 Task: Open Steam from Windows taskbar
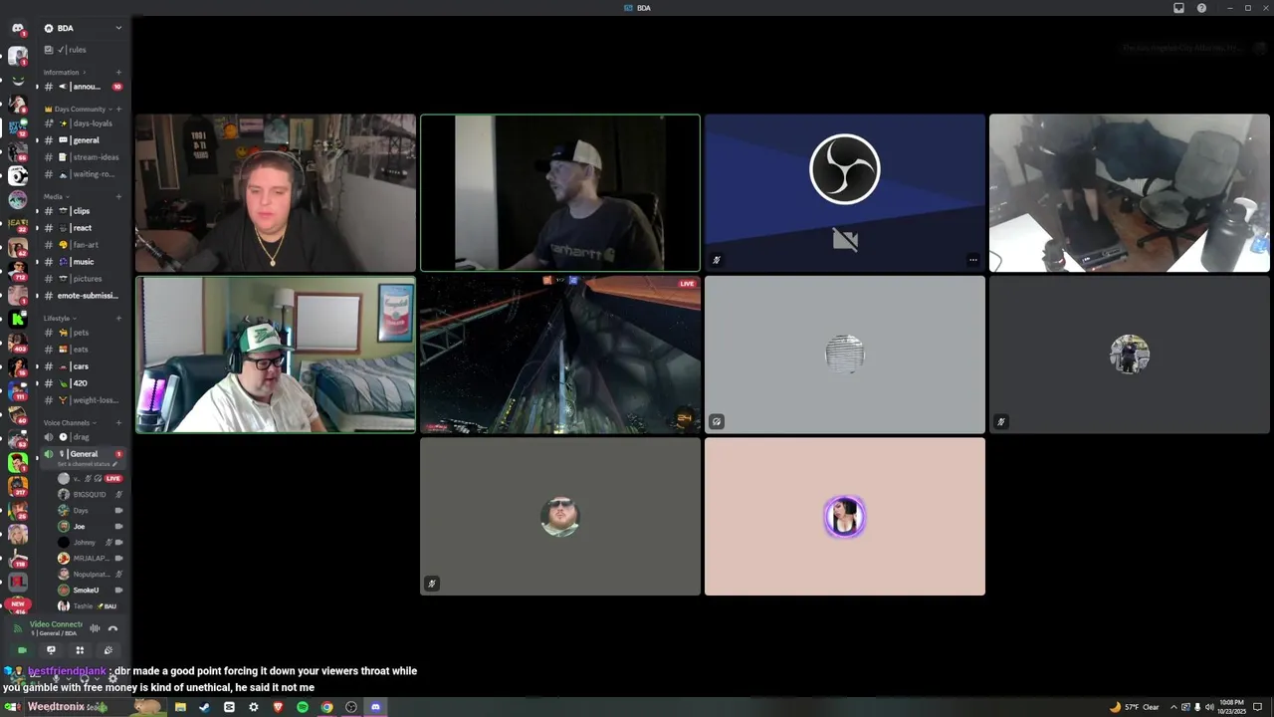pyautogui.click(x=205, y=707)
